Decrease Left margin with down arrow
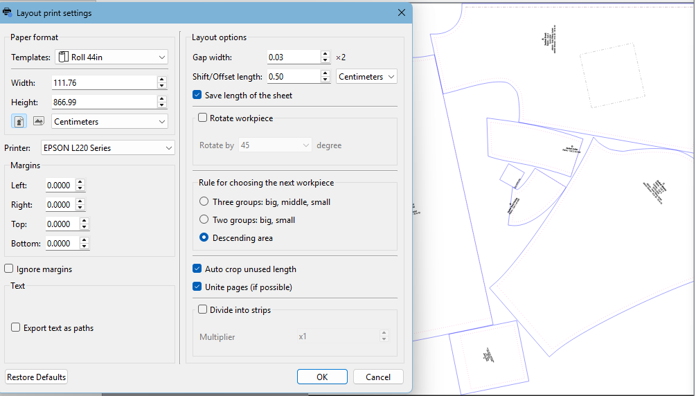The image size is (696, 396). pyautogui.click(x=80, y=188)
